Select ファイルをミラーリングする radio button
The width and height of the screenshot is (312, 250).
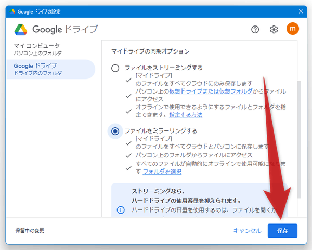click(115, 131)
